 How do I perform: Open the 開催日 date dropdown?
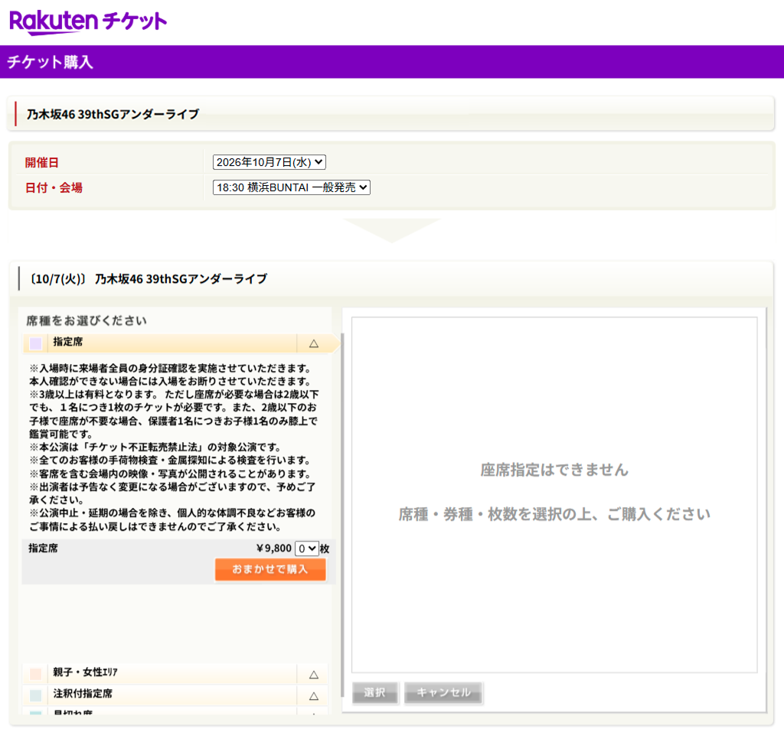(269, 162)
